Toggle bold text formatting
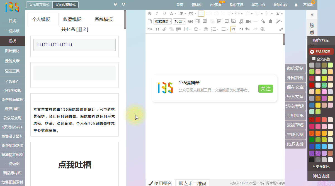Viewport: 335px width, 186px height. pos(150,14)
